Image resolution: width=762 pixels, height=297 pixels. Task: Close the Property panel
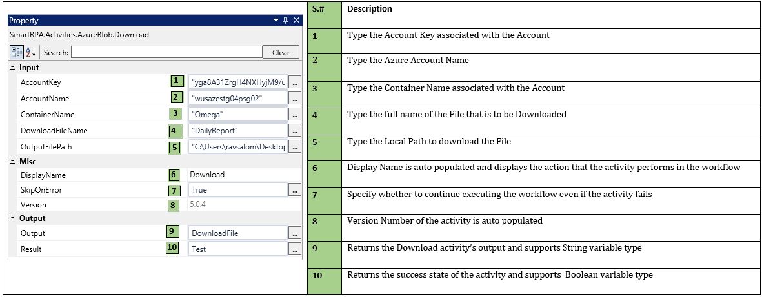point(297,21)
